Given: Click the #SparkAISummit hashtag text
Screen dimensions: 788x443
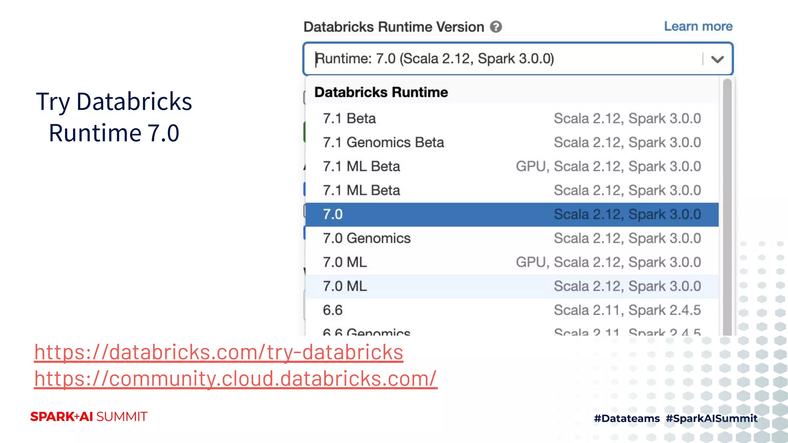Looking at the screenshot, I should 711,418.
